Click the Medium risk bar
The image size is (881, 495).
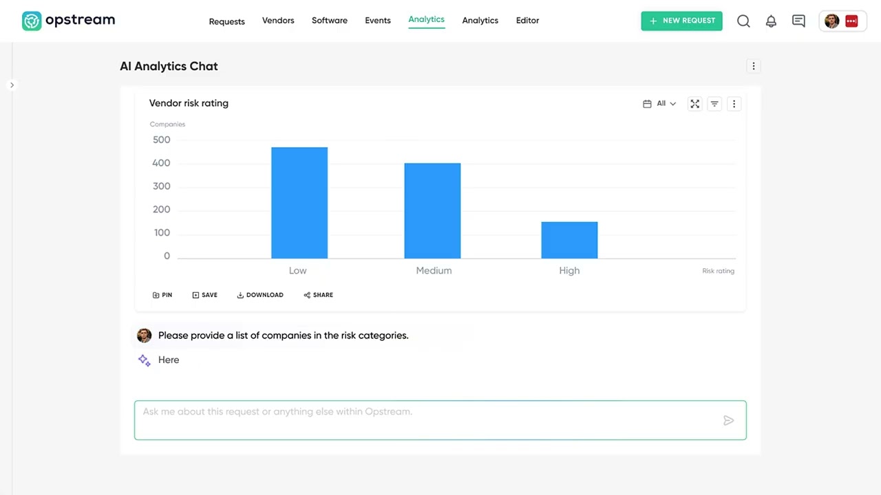click(x=432, y=211)
